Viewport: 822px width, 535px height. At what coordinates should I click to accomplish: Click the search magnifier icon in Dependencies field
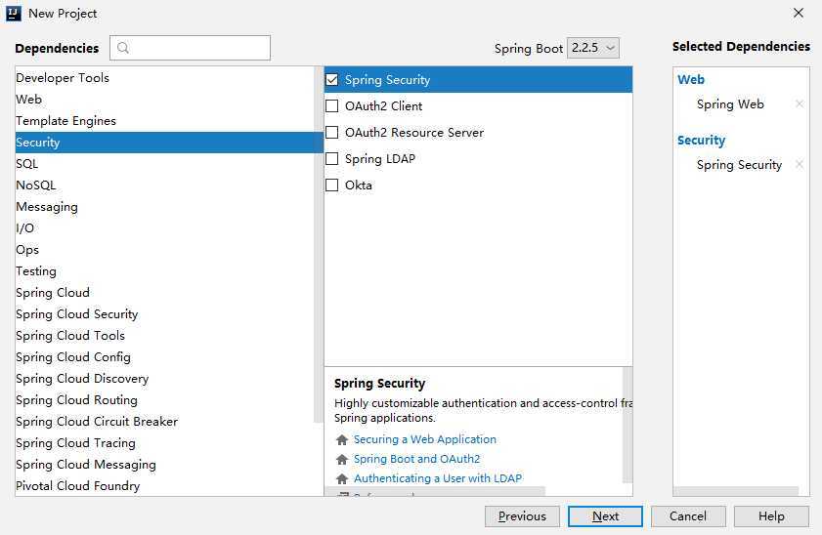point(123,48)
